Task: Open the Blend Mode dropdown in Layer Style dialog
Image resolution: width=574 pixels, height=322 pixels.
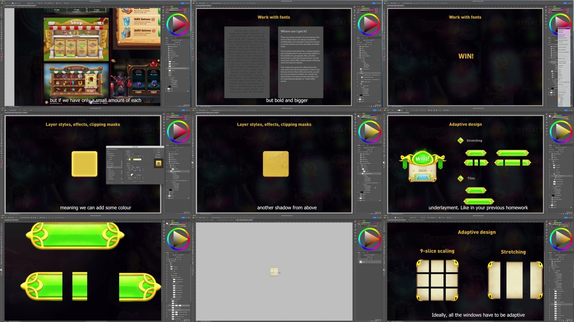Action: 136,154
